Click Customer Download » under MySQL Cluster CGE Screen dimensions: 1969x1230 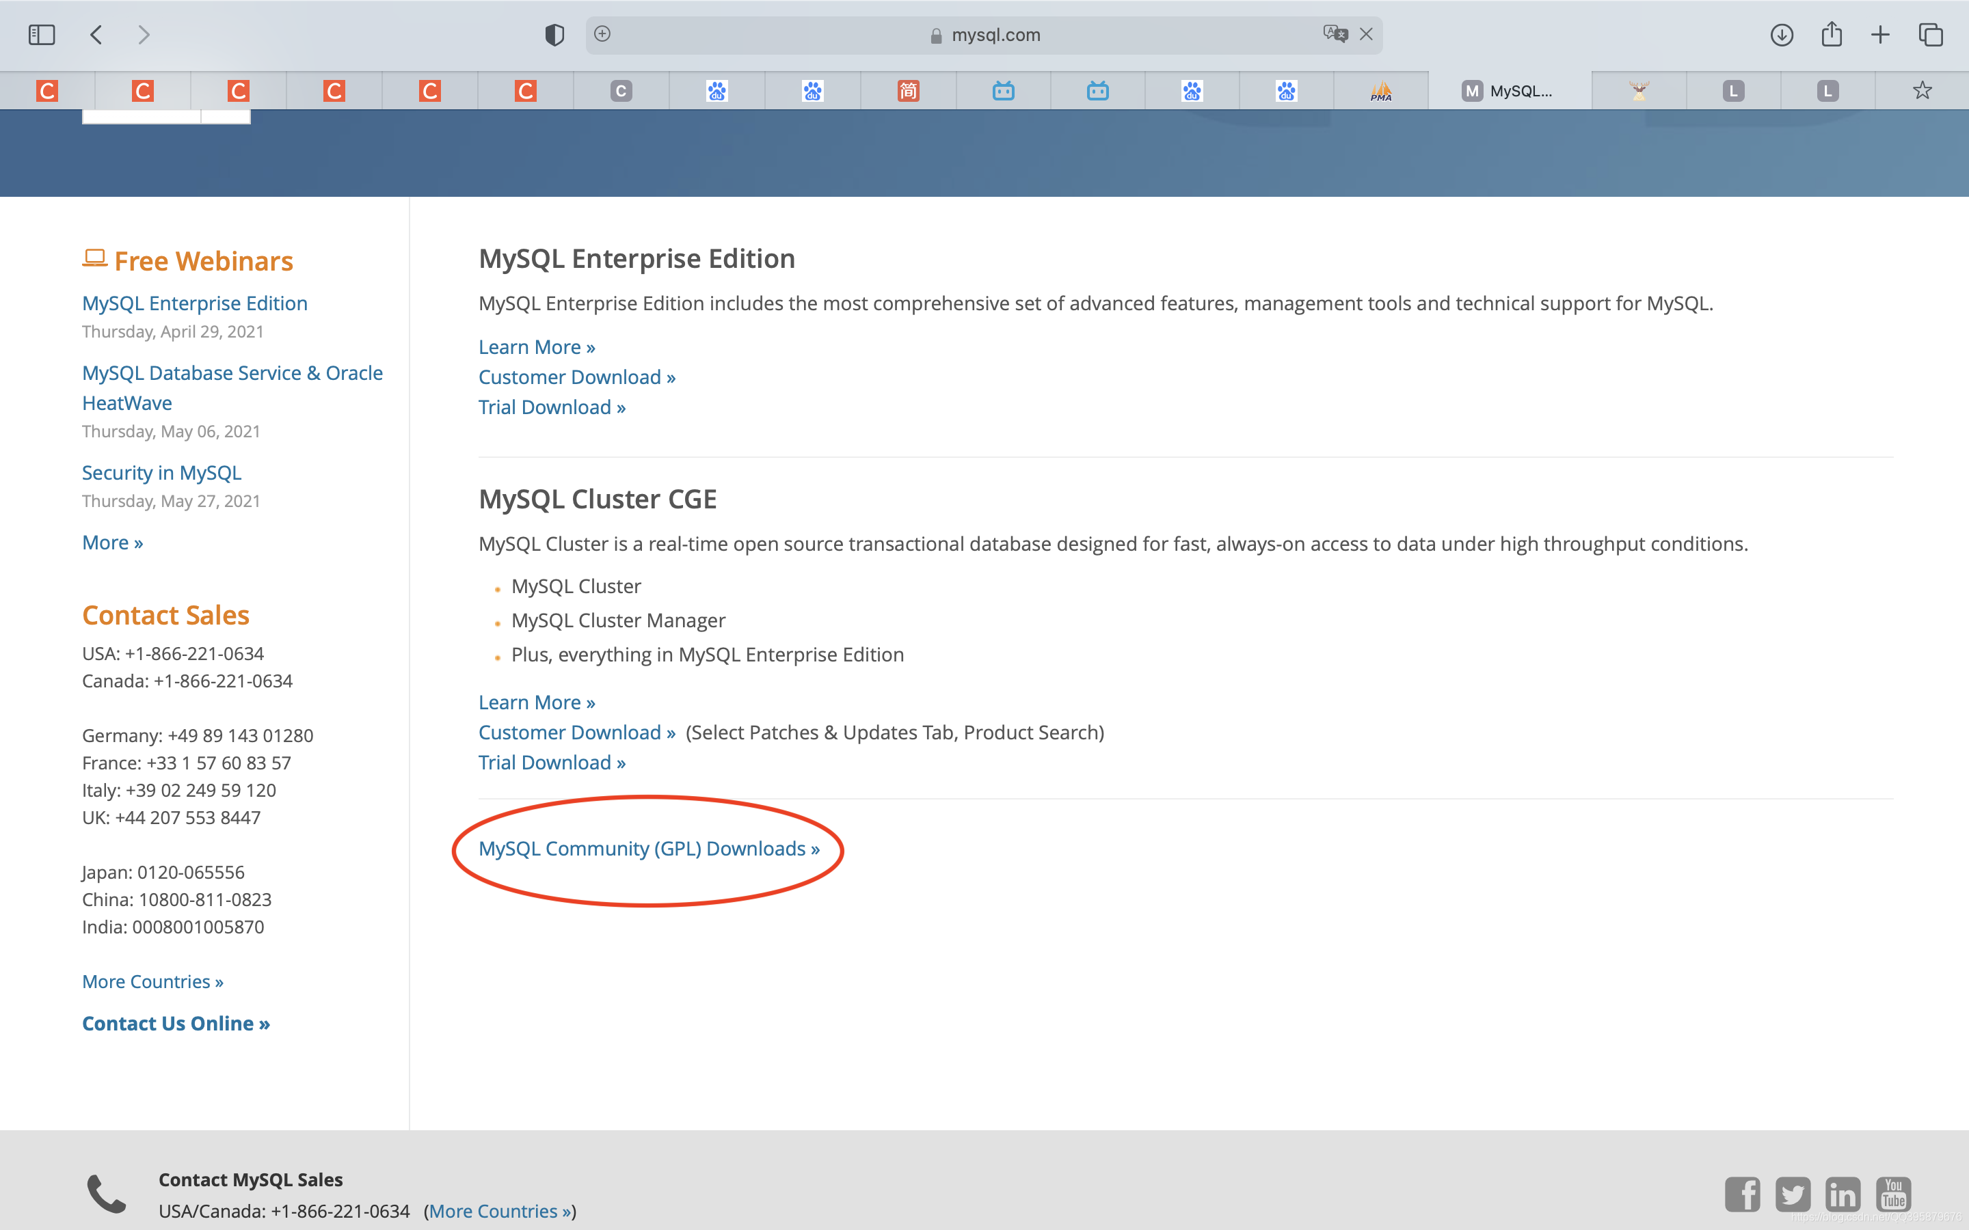[x=577, y=733]
